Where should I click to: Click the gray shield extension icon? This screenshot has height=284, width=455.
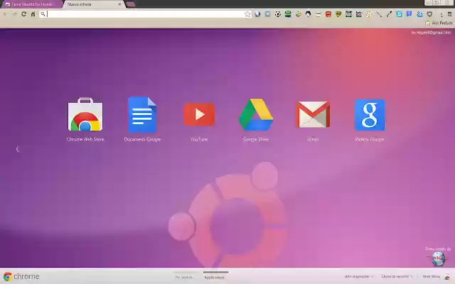pos(429,14)
